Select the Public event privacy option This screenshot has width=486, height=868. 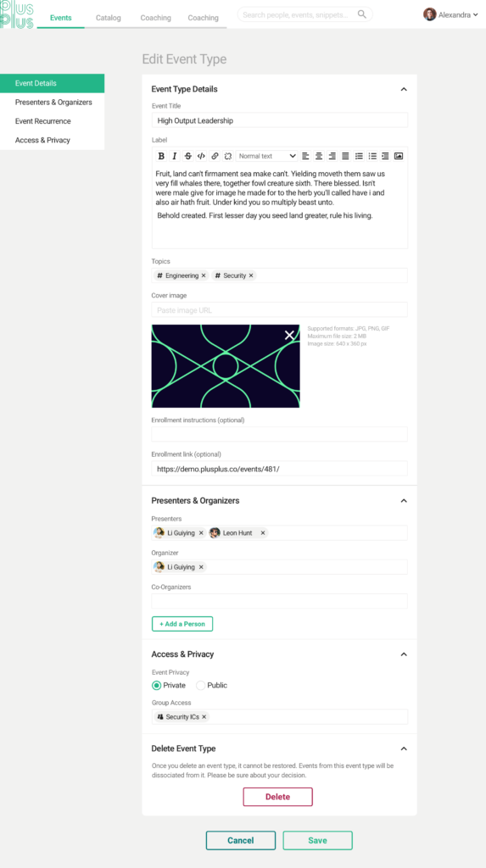[x=201, y=685]
